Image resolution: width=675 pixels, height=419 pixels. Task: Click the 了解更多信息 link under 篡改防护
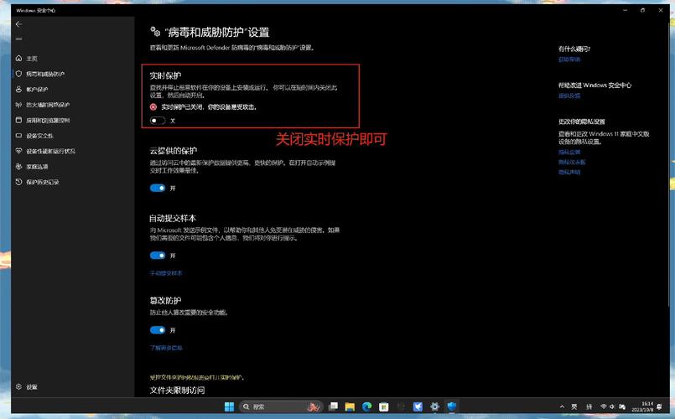(166, 348)
